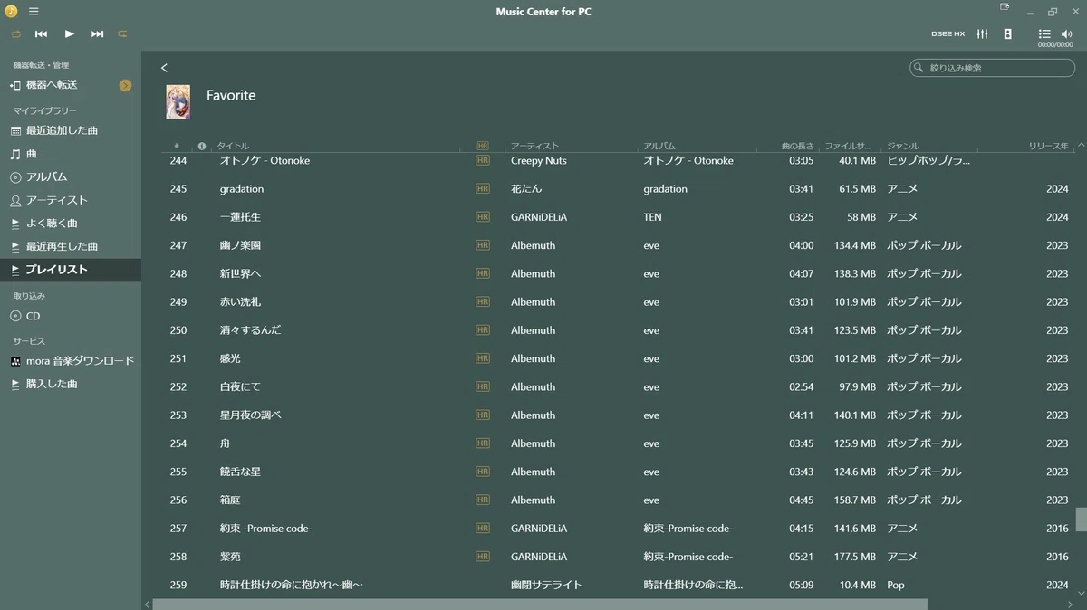The width and height of the screenshot is (1087, 610).
Task: Click HR badge on the gradation row
Action: pyautogui.click(x=483, y=189)
